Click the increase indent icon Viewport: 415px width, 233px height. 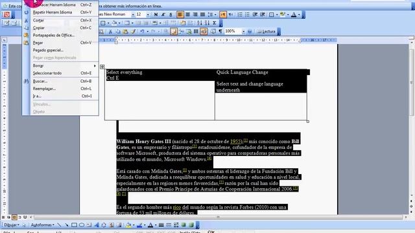tap(262, 14)
